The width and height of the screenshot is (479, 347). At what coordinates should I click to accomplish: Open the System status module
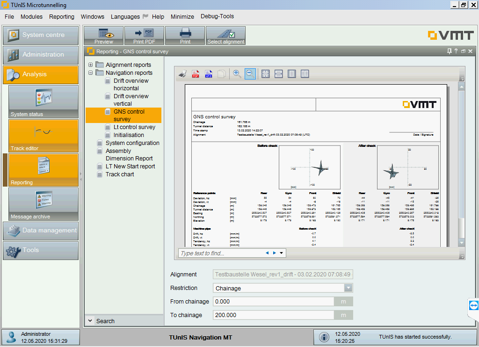pos(44,102)
